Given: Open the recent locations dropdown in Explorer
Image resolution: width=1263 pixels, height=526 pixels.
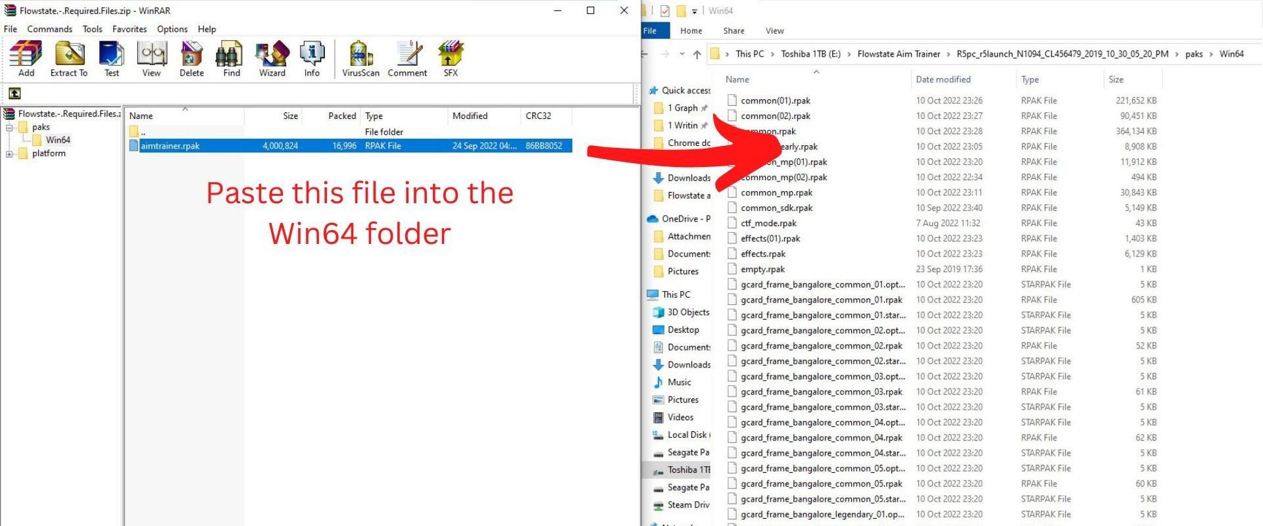Looking at the screenshot, I should pyautogui.click(x=682, y=54).
